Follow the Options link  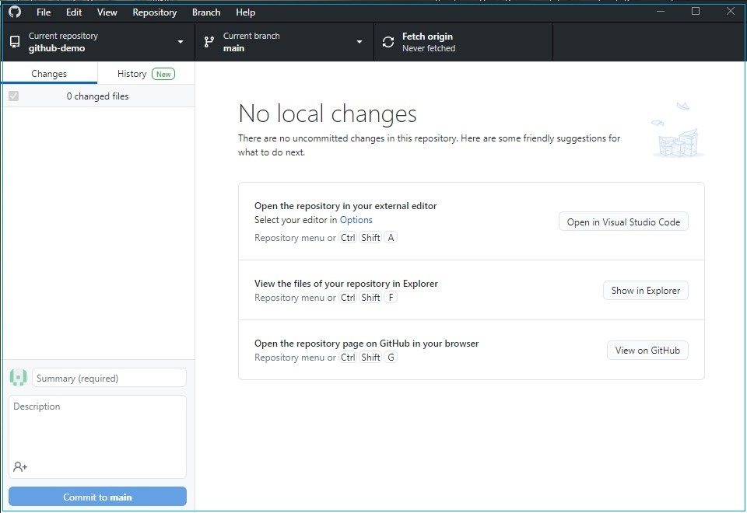pyautogui.click(x=356, y=220)
